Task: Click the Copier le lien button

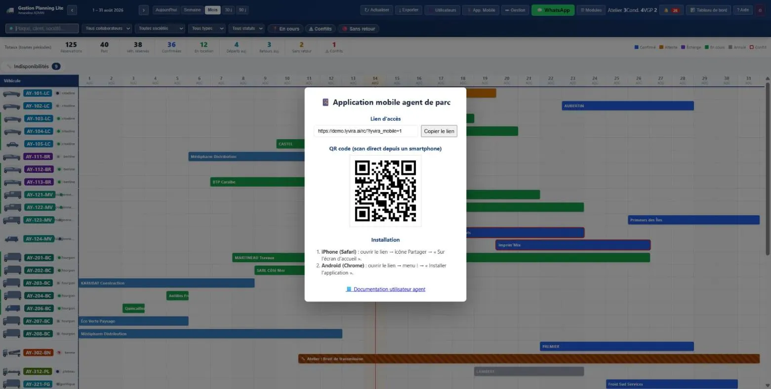Action: [x=439, y=131]
